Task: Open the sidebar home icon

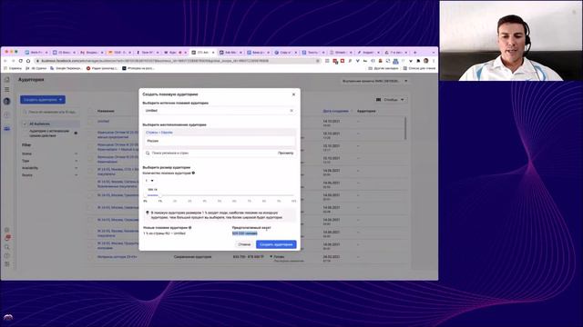Action: 7,79
